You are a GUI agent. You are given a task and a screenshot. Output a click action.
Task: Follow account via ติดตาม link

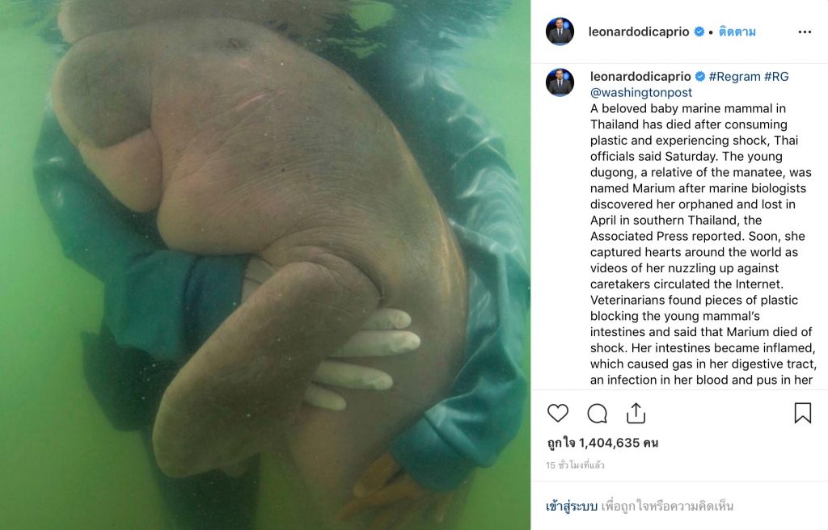coord(737,32)
